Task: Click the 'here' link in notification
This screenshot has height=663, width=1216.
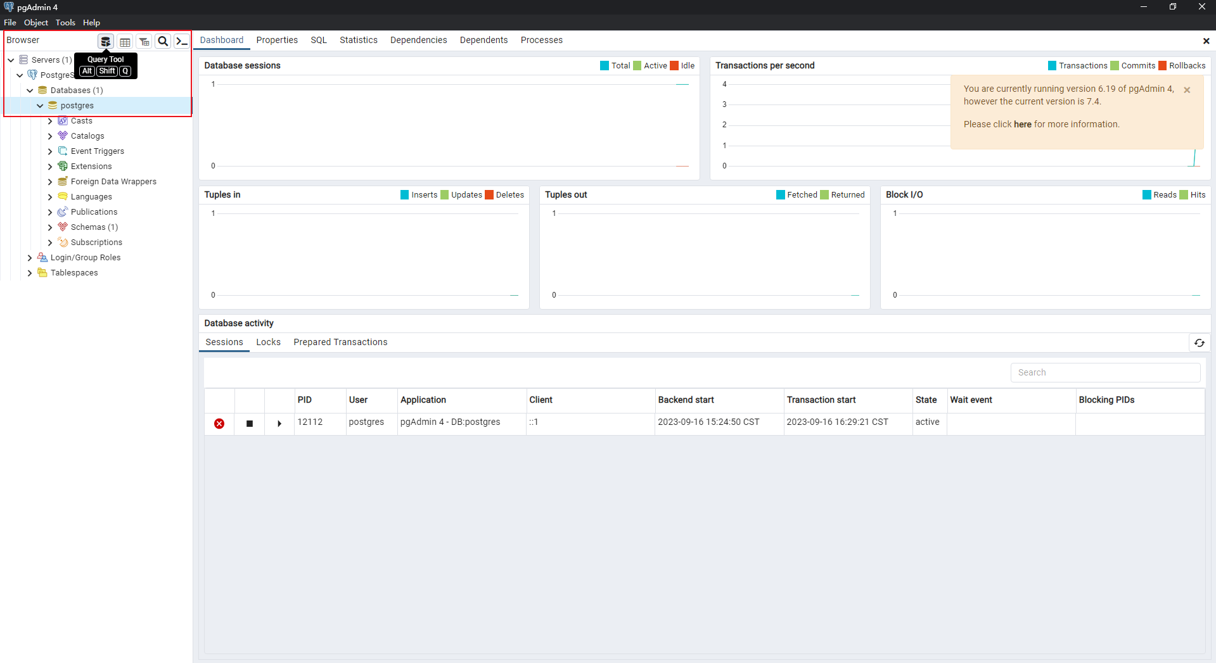Action: 1022,124
